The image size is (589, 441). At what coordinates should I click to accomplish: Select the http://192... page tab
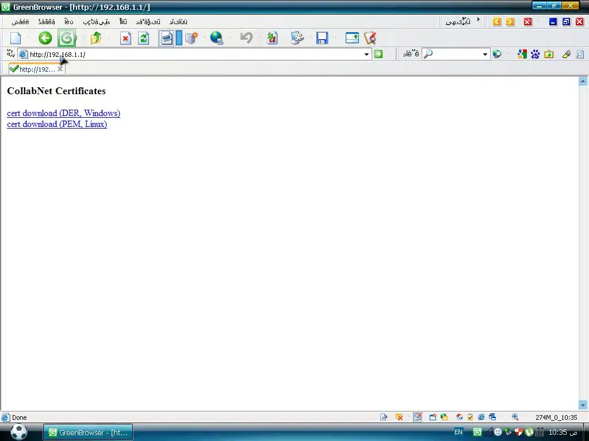pos(37,69)
